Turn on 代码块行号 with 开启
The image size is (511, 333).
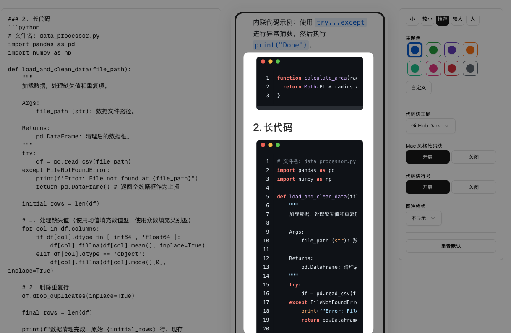pyautogui.click(x=427, y=187)
